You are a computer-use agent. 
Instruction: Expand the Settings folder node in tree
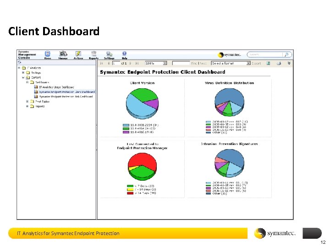tap(23, 73)
